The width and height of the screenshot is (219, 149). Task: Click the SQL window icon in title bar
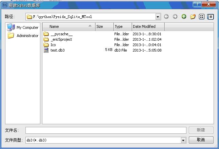pyautogui.click(x=5, y=5)
